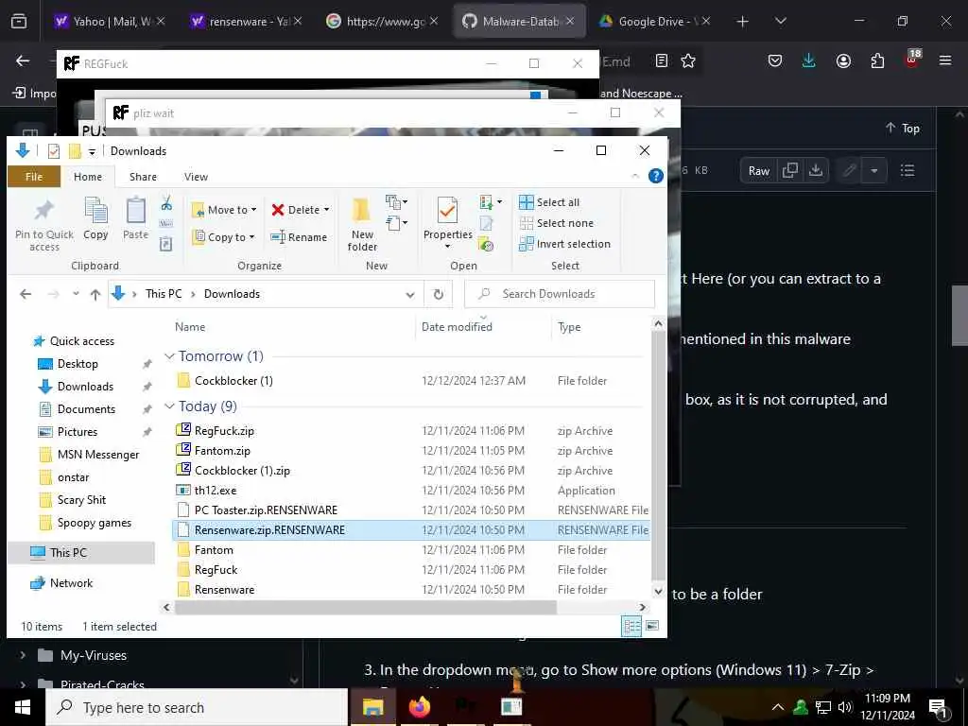Open recent locations dropdown arrow

(x=76, y=295)
